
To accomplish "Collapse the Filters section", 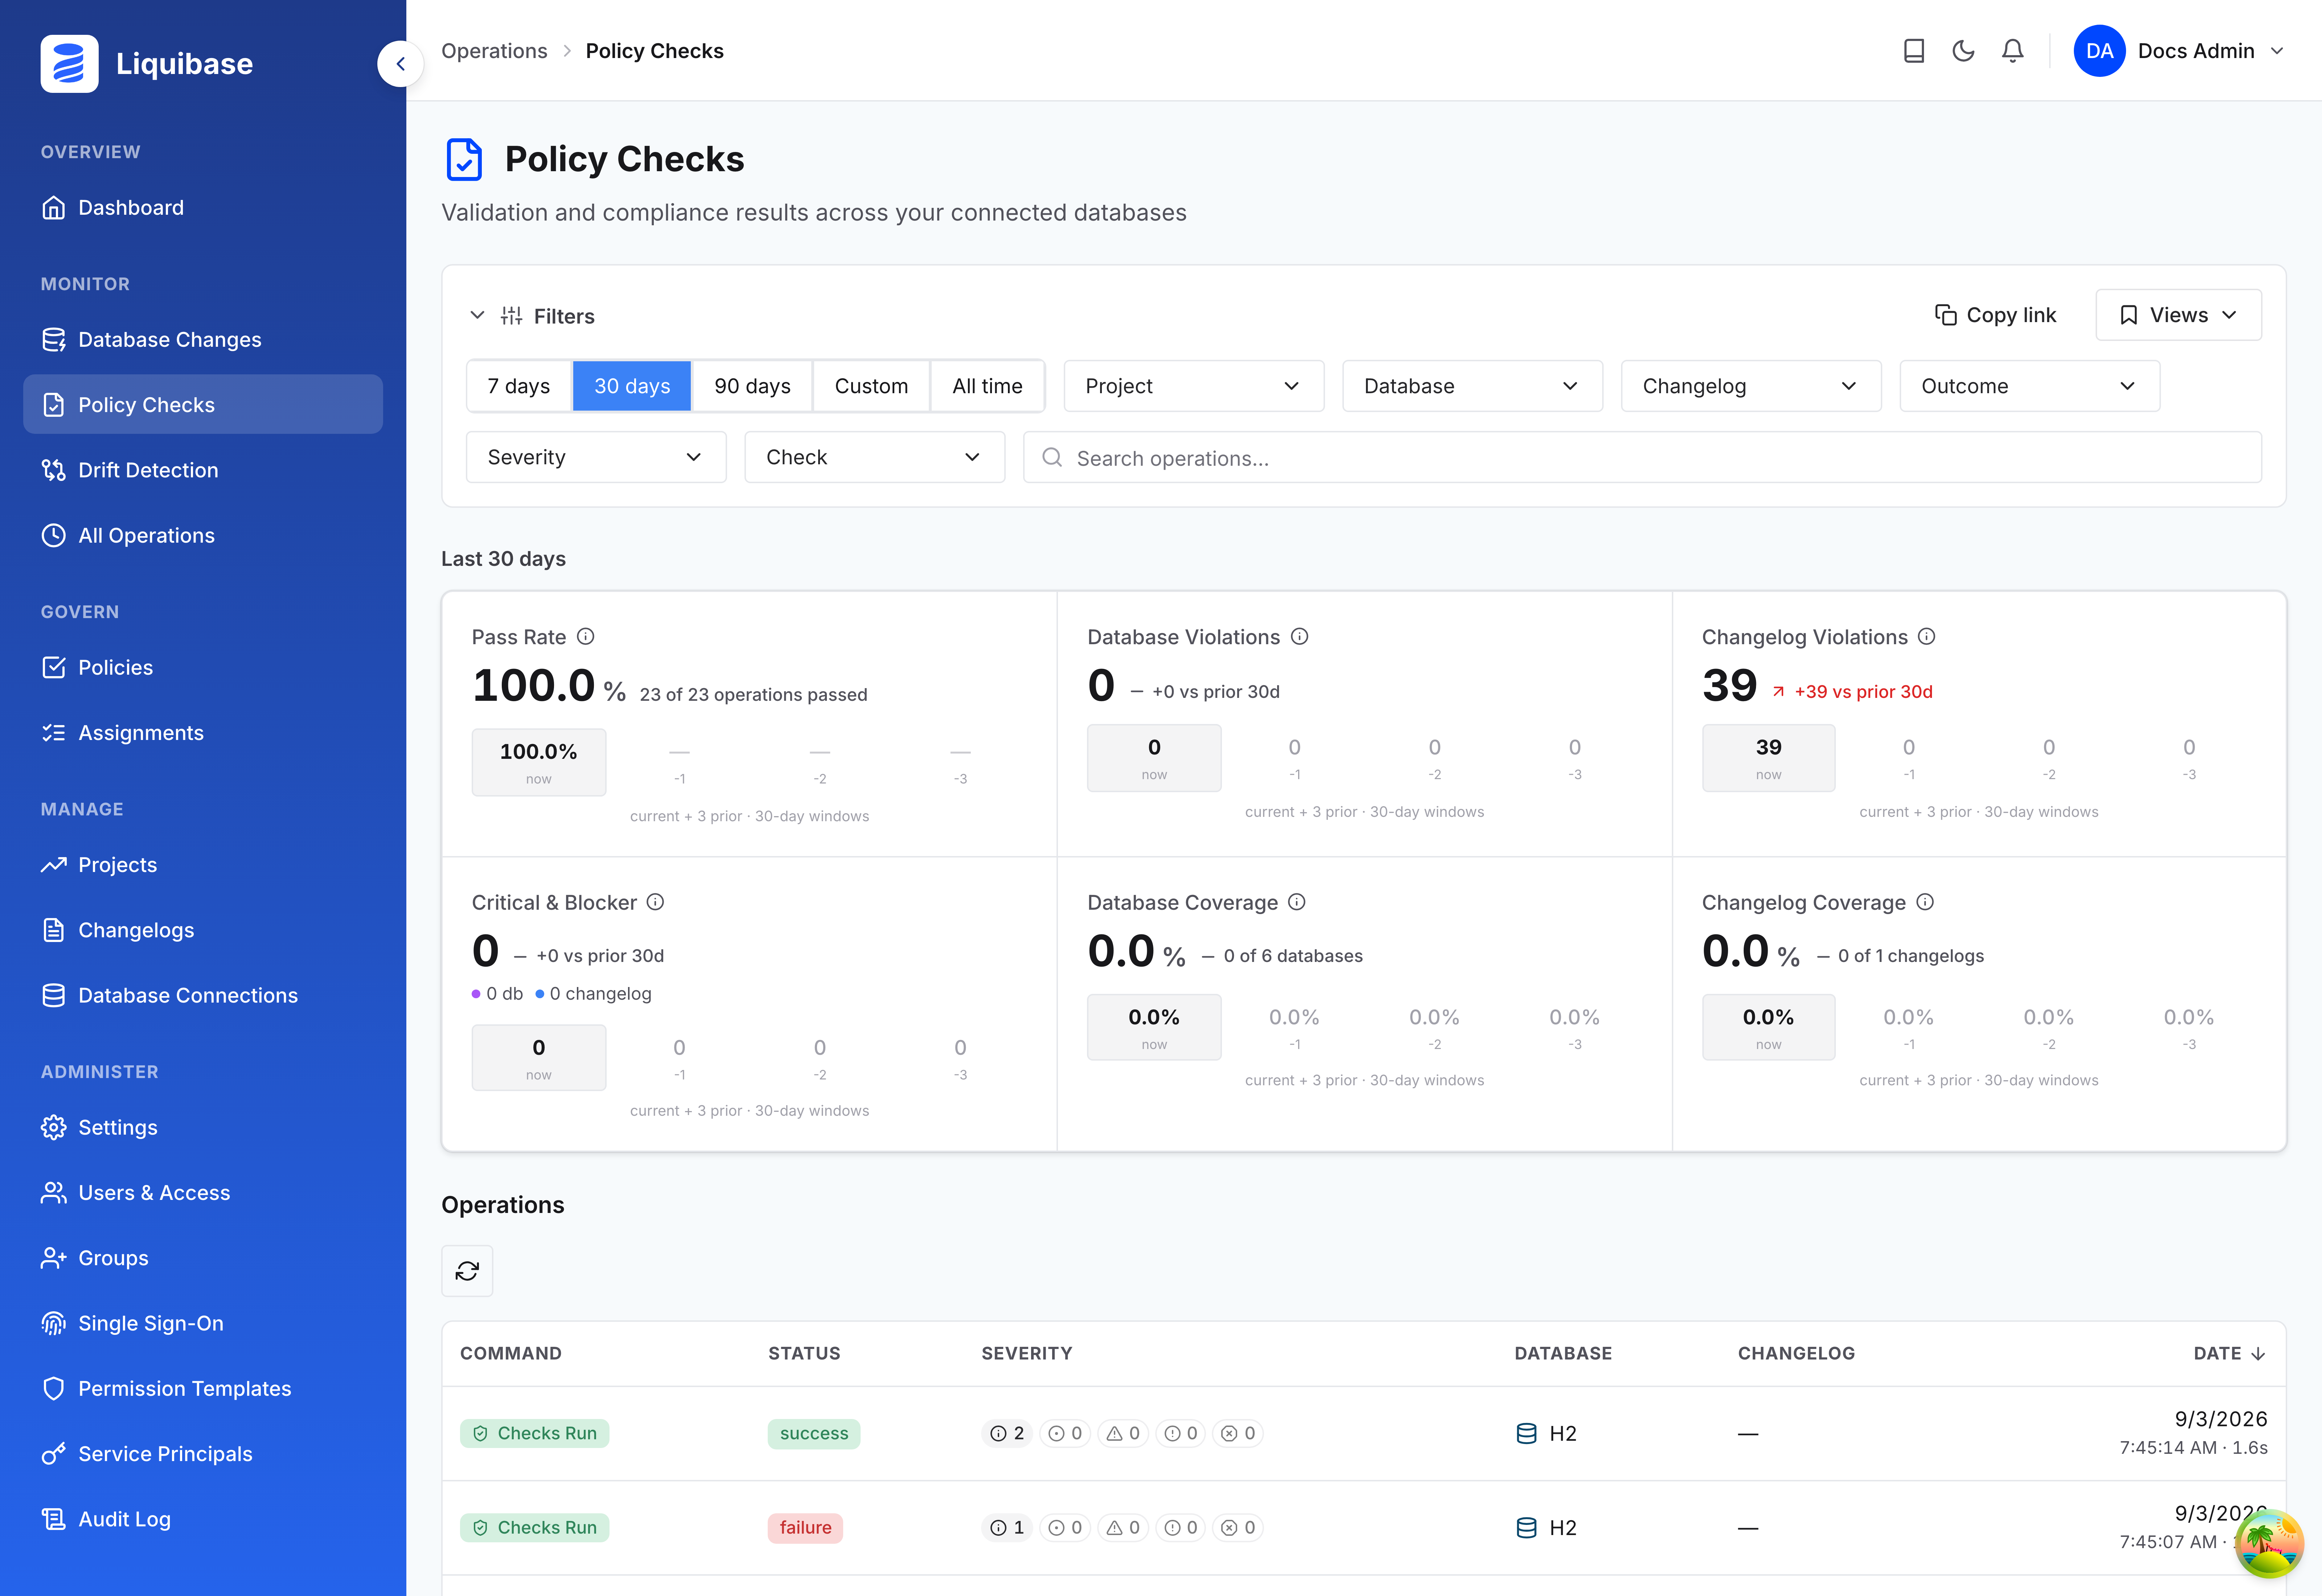I will coord(478,316).
